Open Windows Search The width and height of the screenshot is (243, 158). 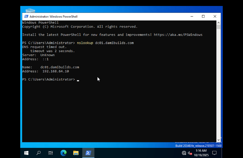coord(38,153)
